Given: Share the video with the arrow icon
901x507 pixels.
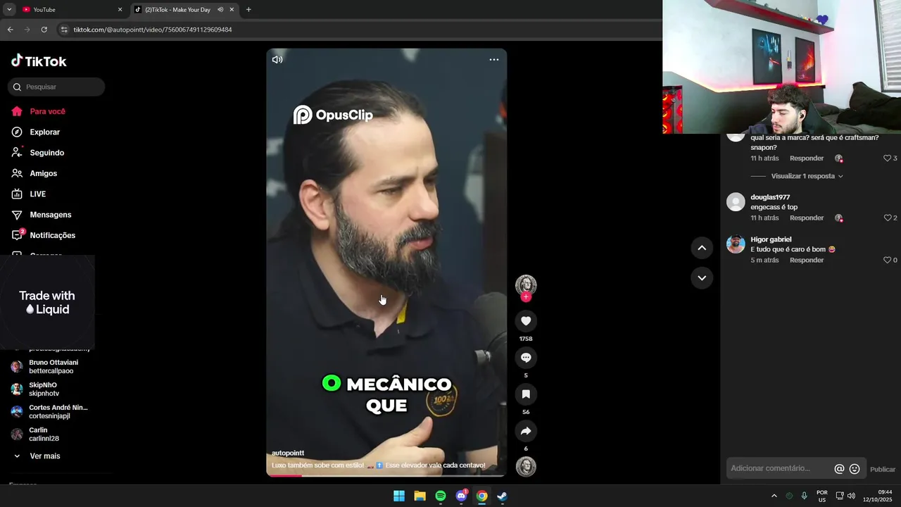Looking at the screenshot, I should pyautogui.click(x=526, y=431).
